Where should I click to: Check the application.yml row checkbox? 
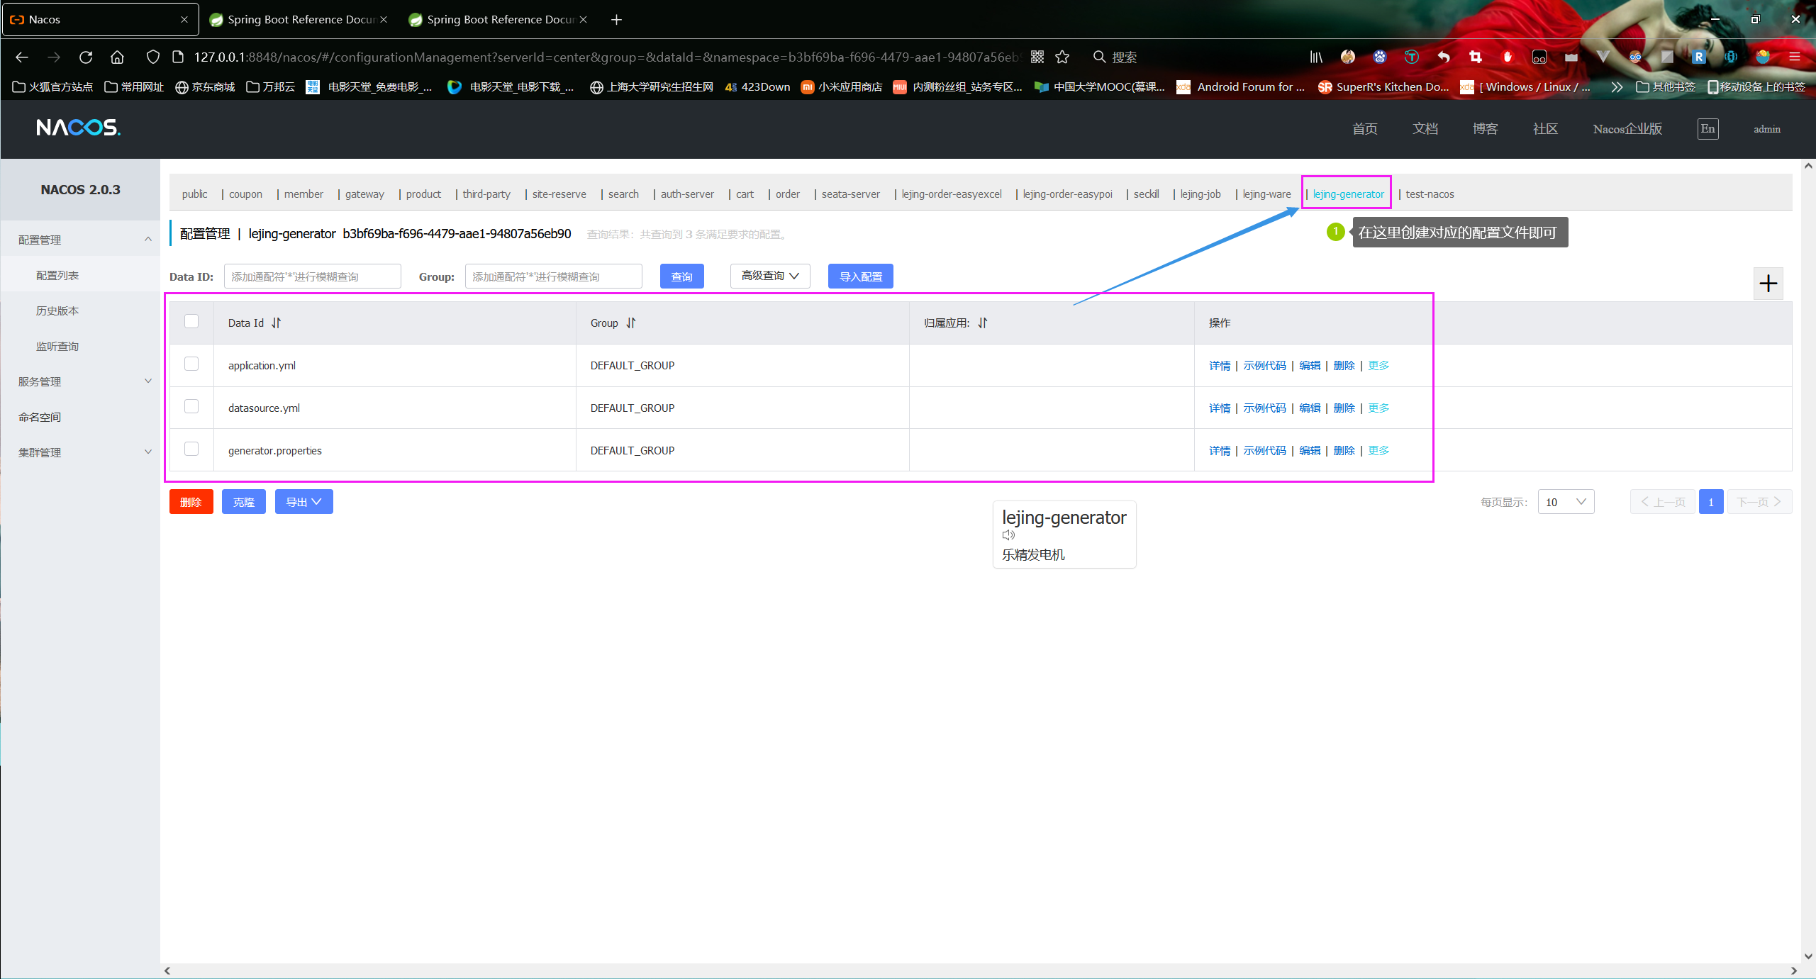click(191, 364)
